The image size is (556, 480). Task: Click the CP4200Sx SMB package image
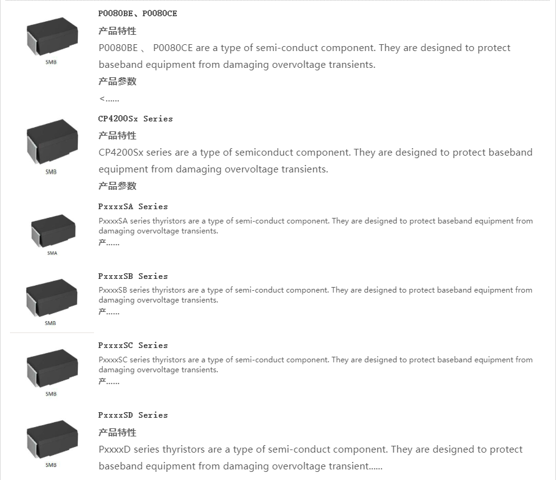pyautogui.click(x=52, y=147)
